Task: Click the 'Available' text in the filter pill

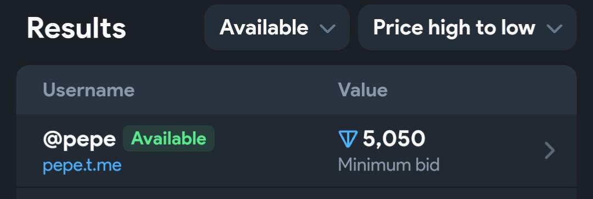Action: pyautogui.click(x=264, y=27)
